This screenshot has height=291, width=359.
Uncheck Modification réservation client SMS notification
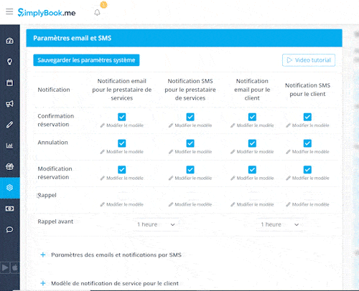tap(307, 170)
